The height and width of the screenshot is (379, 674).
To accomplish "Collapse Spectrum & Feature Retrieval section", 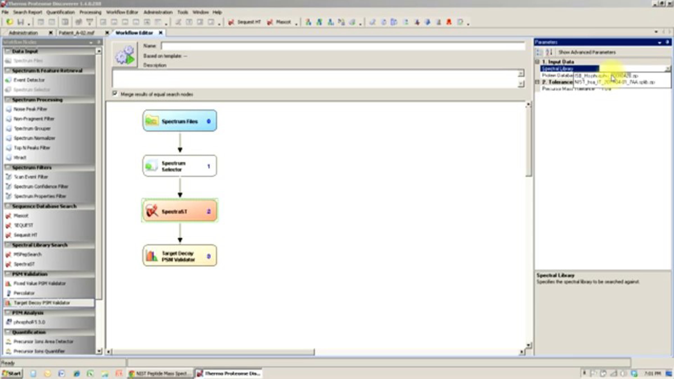I will 8,70.
